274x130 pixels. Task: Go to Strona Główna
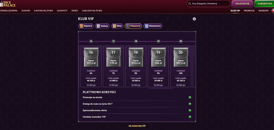(9, 11)
